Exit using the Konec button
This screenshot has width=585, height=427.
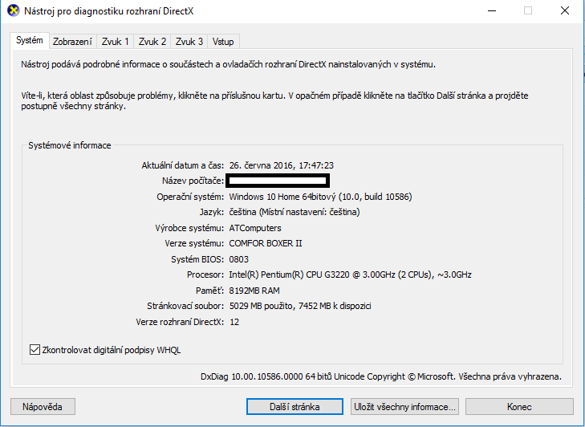coord(519,407)
